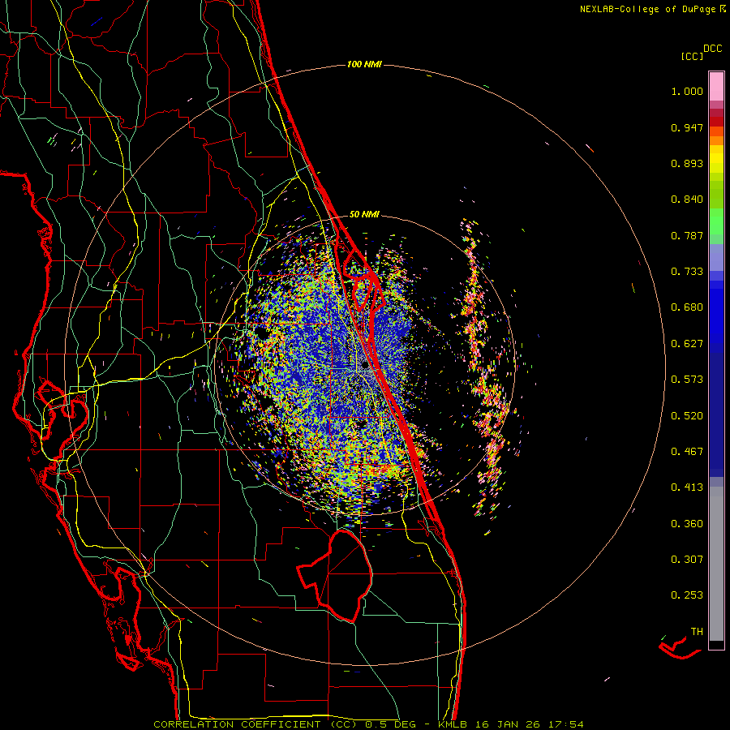Select the 0.573 legend value

coord(687,380)
